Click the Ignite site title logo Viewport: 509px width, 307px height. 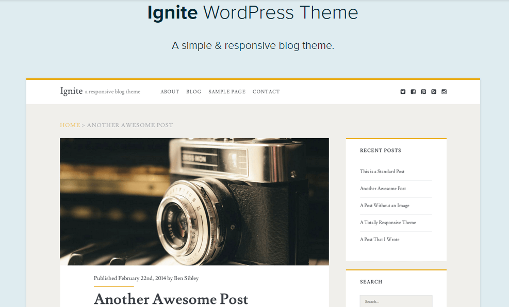coord(71,91)
